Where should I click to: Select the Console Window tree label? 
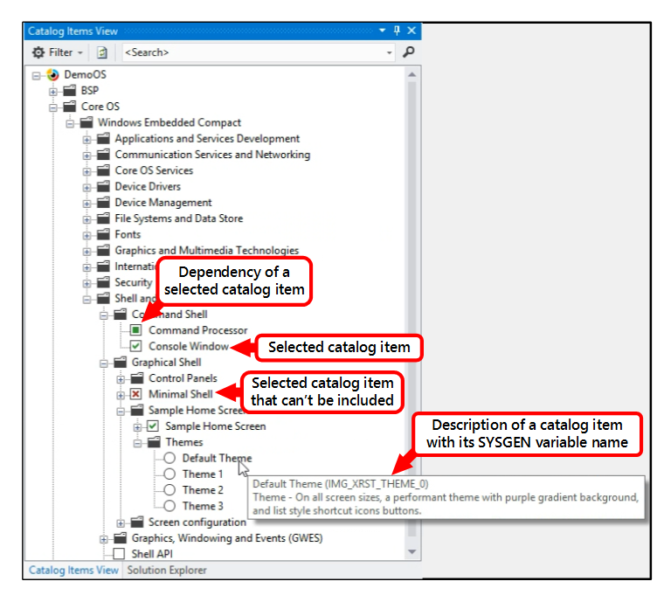189,346
